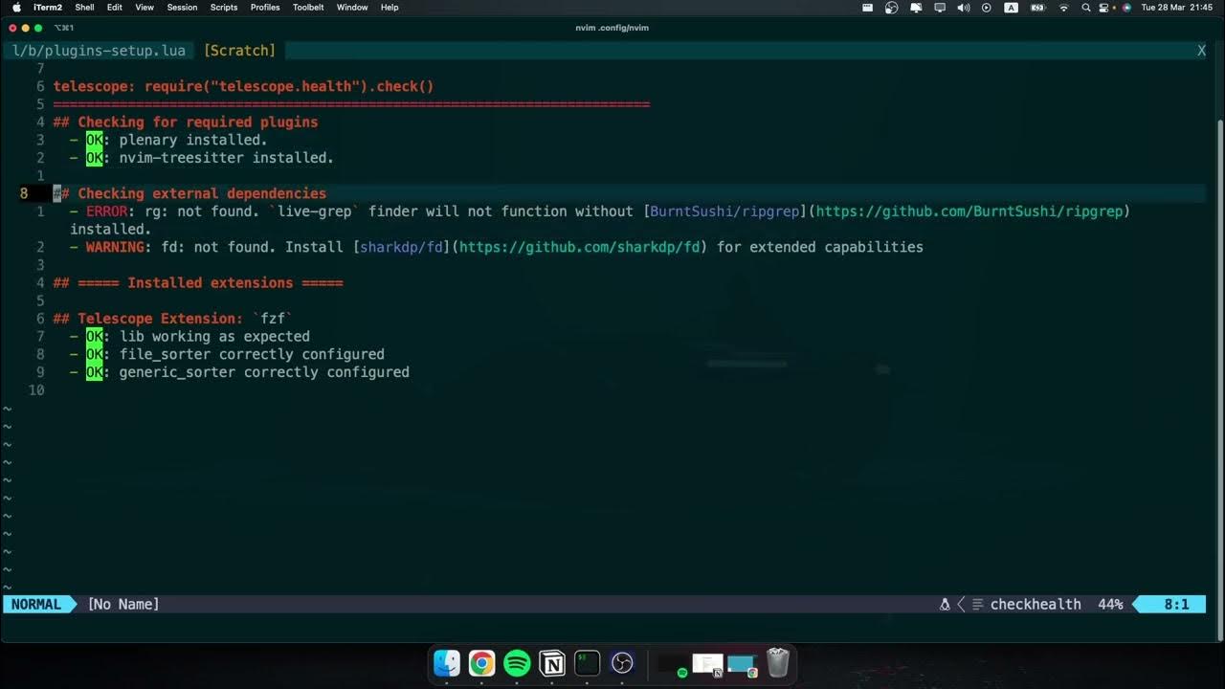Open keyboard input source menu
The image size is (1225, 689).
coord(1011,7)
